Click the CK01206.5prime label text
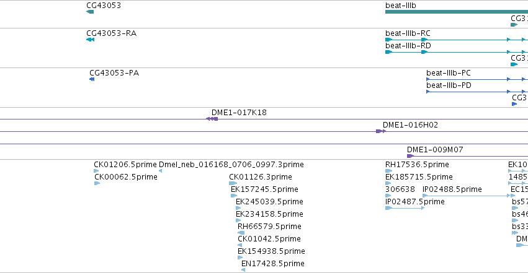This screenshot has width=528, height=273. pyautogui.click(x=125, y=165)
